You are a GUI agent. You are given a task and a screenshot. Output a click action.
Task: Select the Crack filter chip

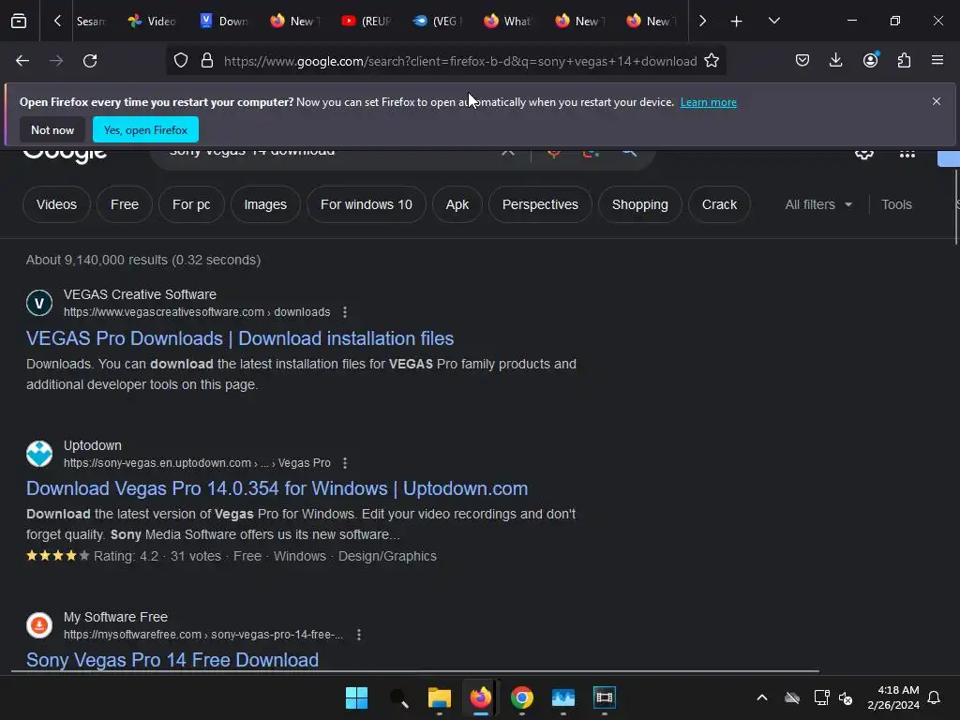tap(719, 204)
